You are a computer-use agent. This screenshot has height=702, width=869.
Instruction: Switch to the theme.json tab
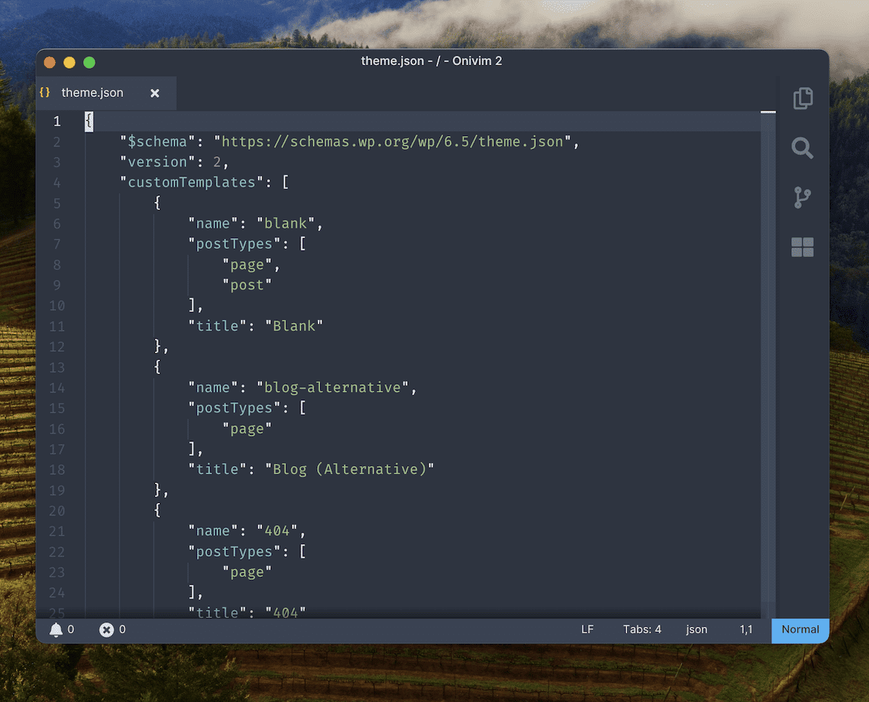93,93
